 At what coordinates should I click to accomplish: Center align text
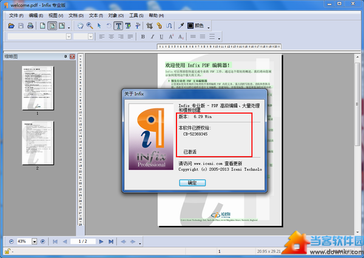pos(111,36)
